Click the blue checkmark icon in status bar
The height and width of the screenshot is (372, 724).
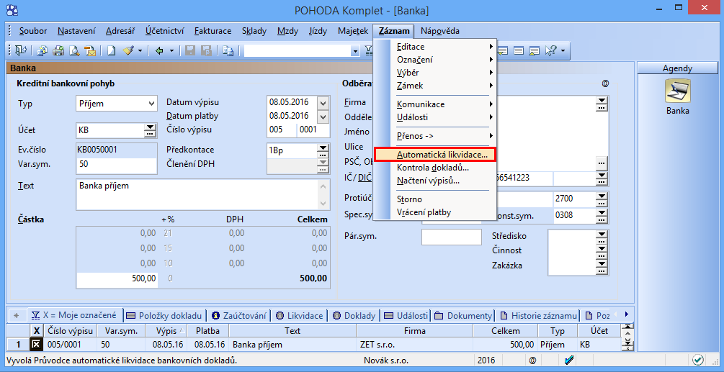pos(569,360)
